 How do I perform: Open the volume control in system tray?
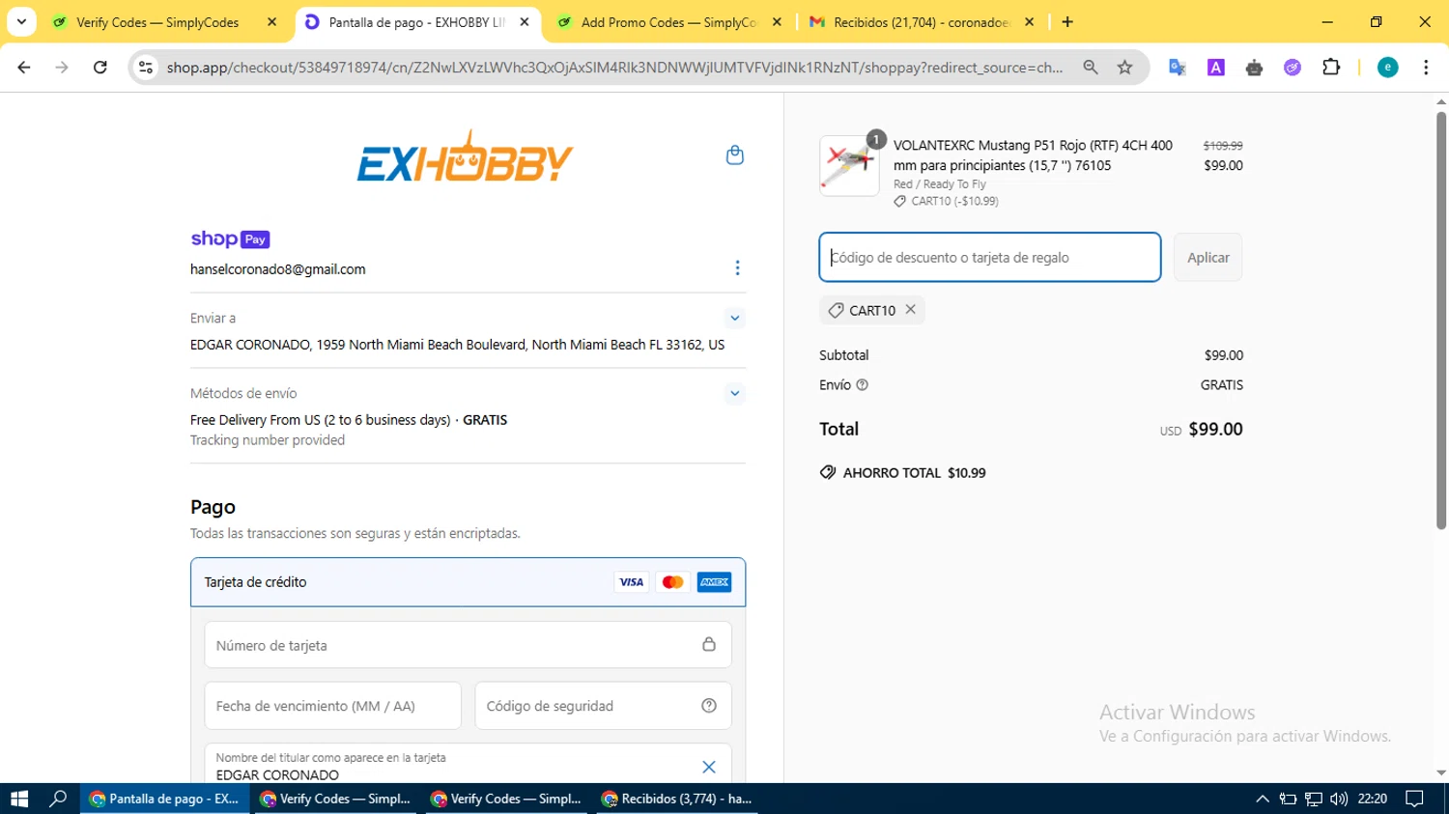click(1339, 799)
